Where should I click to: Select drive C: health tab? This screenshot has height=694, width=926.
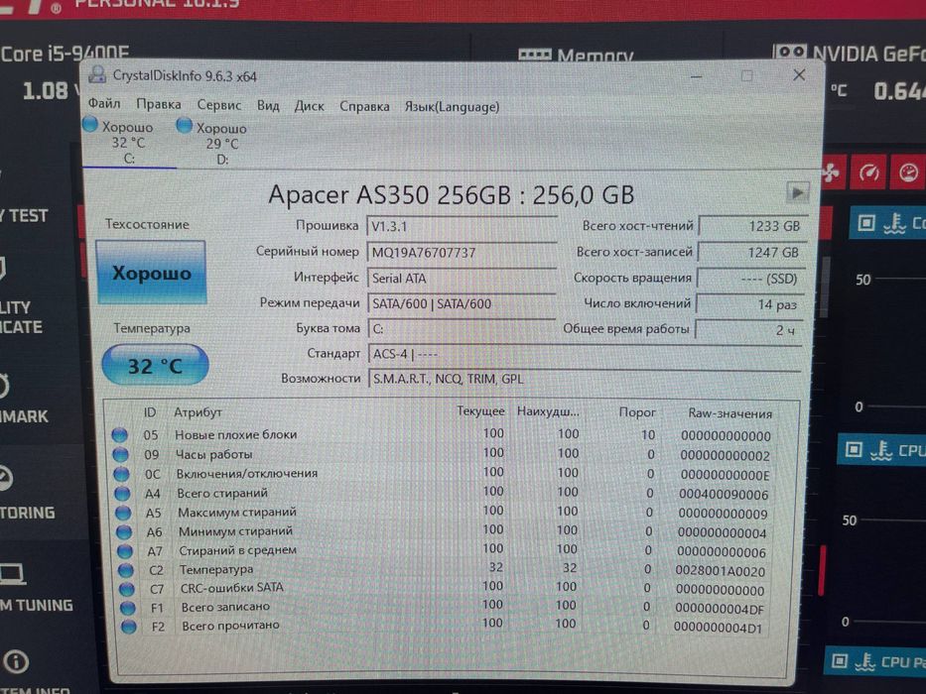[x=129, y=142]
